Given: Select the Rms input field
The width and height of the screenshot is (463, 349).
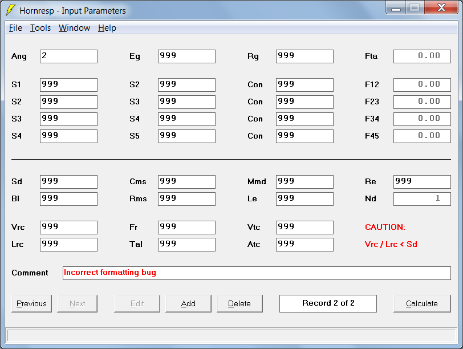Looking at the screenshot, I should click(186, 199).
